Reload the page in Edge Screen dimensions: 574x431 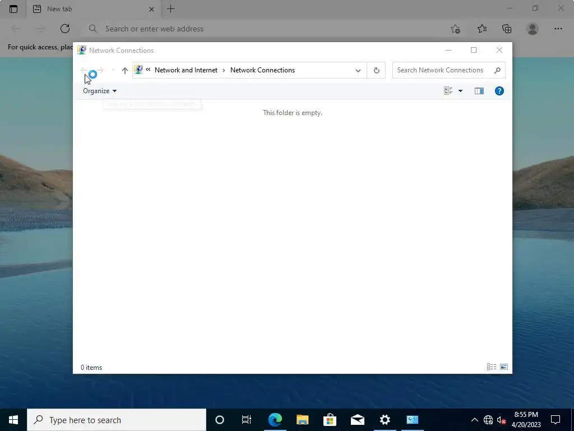(x=65, y=29)
